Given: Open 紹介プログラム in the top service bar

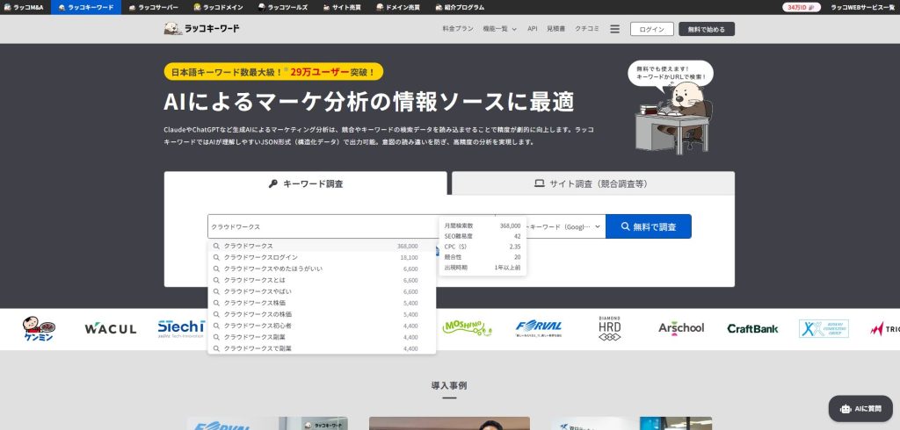Looking at the screenshot, I should 460,7.
